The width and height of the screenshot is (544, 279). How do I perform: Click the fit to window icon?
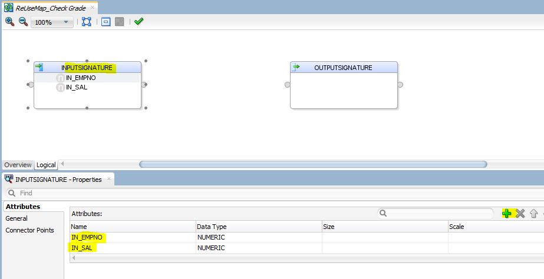[x=87, y=22]
